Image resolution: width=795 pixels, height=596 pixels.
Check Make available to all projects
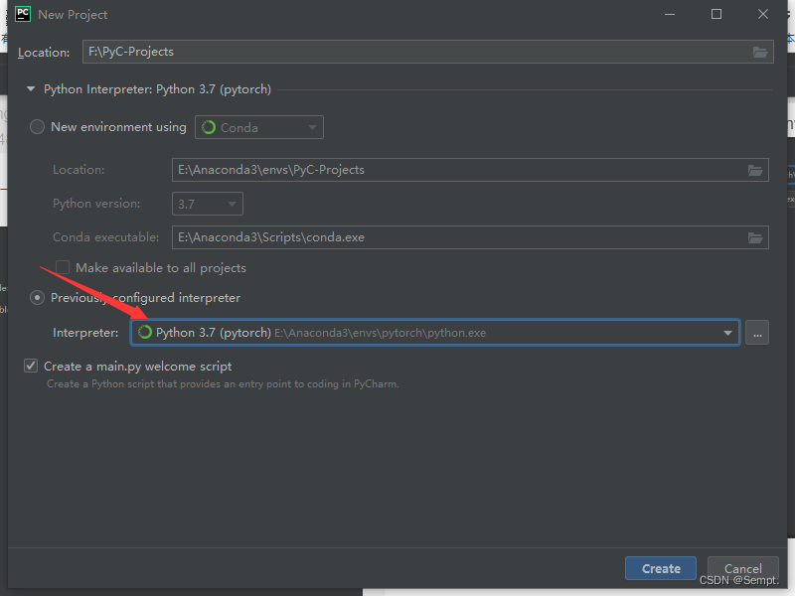click(63, 267)
